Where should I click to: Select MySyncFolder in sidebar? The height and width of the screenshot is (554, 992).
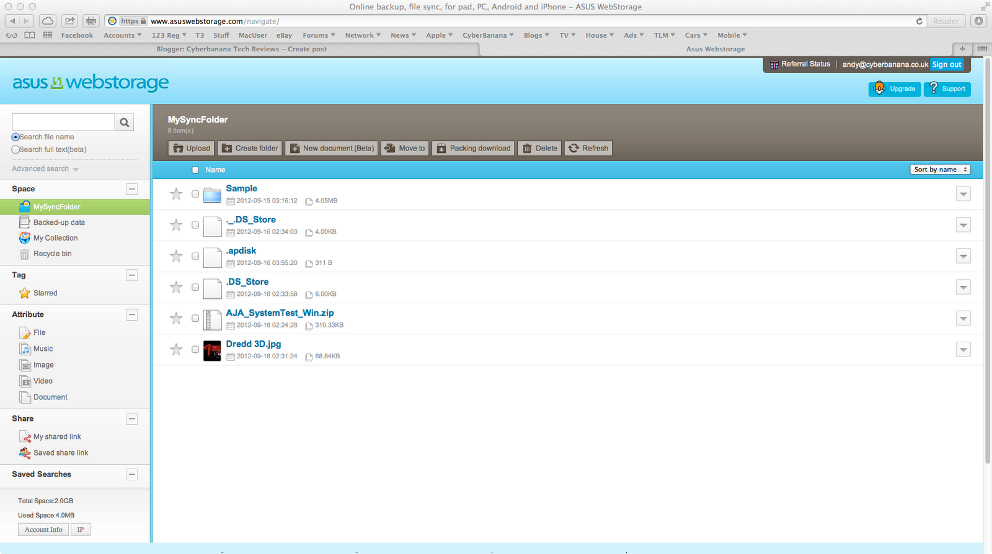coord(75,207)
